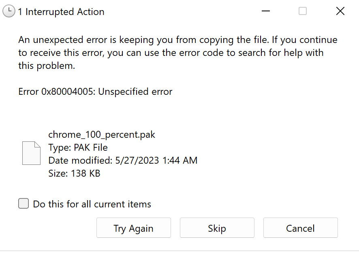
Task: Click the grayed-out maximize button
Action: point(303,11)
